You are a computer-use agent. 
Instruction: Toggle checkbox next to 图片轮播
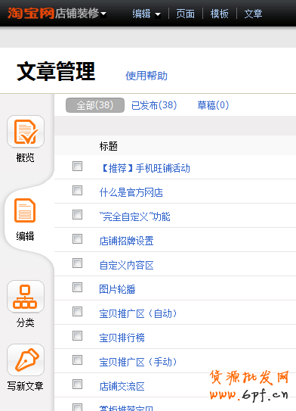coord(78,288)
